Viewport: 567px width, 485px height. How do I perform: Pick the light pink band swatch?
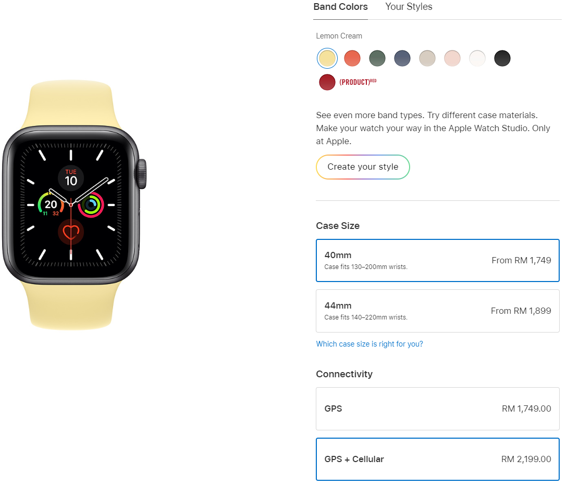pos(452,58)
